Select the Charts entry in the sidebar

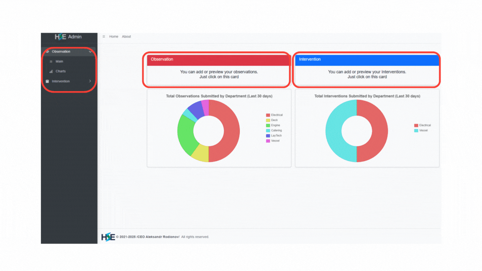point(60,71)
